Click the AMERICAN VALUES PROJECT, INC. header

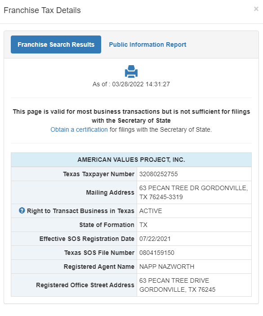[x=131, y=160]
